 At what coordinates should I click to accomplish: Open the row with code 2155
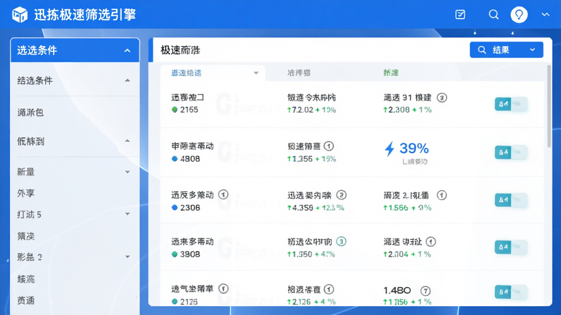tap(352, 104)
